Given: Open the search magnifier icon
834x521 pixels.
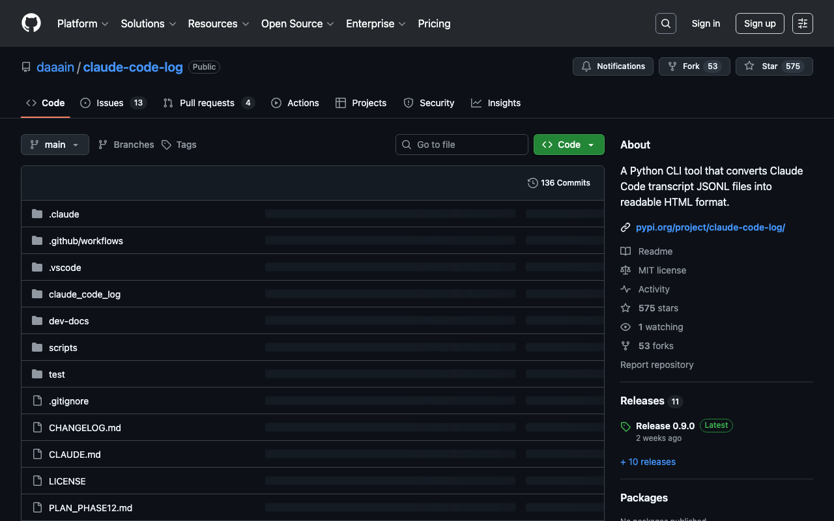Looking at the screenshot, I should click(665, 23).
